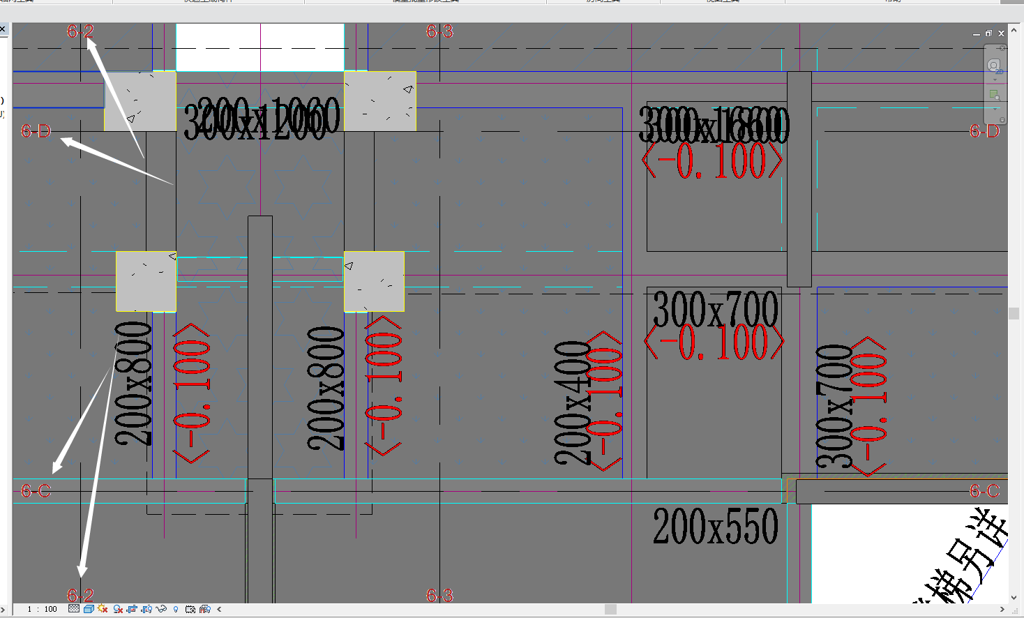
Task: Select the 200x400 vertical beam tag
Action: point(572,403)
